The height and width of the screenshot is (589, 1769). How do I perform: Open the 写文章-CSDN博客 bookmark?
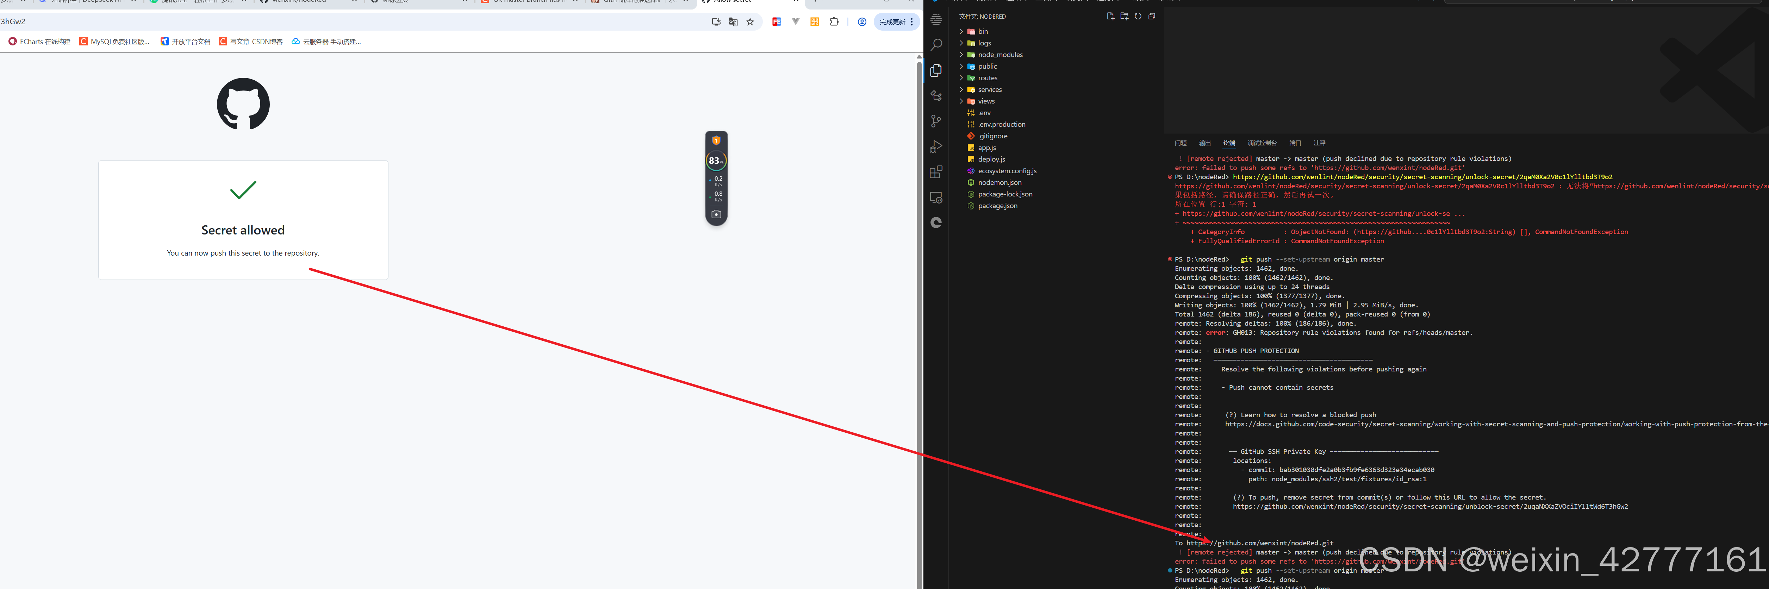click(x=251, y=42)
